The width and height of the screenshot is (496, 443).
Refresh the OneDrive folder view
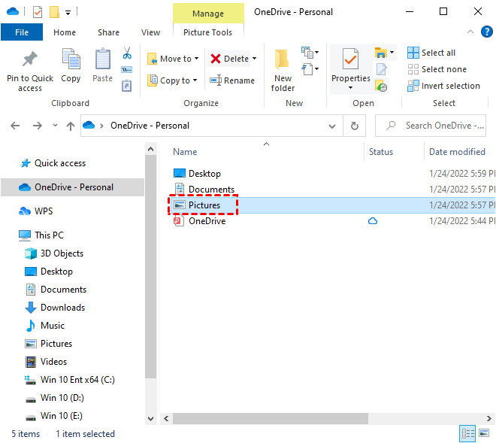pos(354,126)
